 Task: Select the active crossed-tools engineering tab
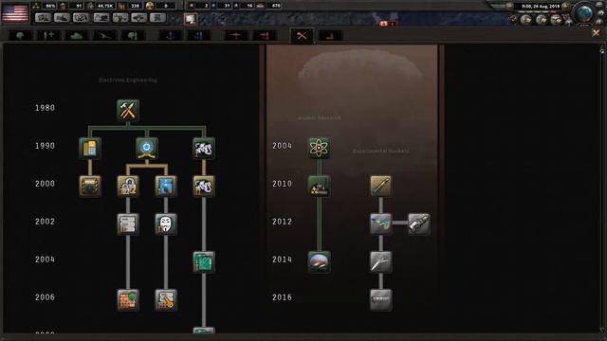click(x=302, y=36)
